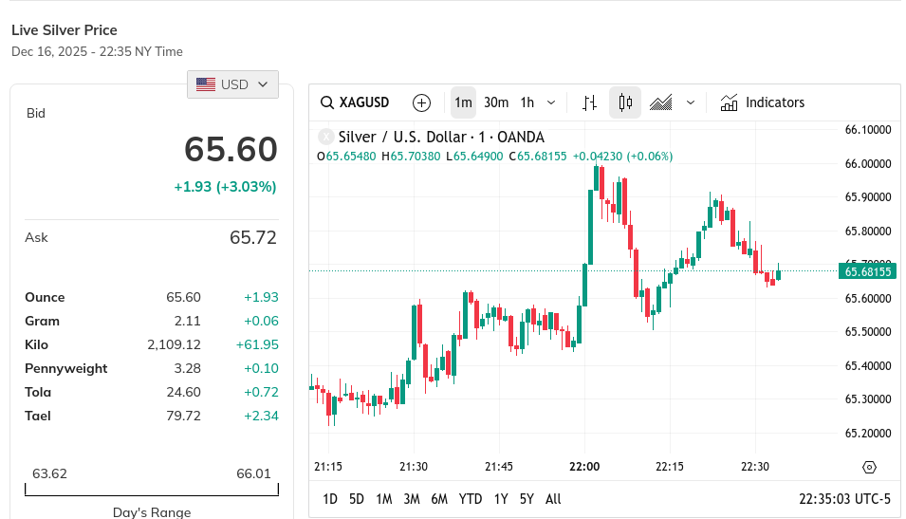Select the 1Y date range

pyautogui.click(x=501, y=499)
